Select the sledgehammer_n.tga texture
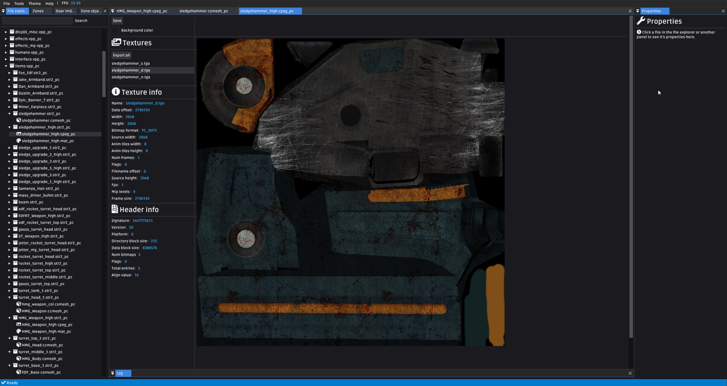 131,77
